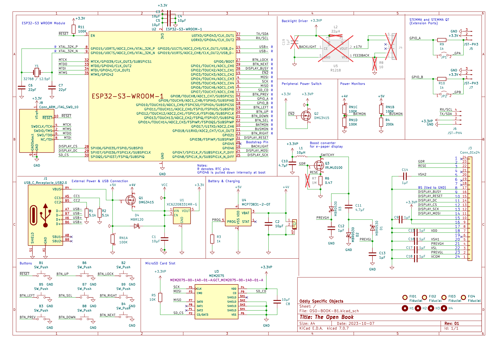Select the Q2 DMG3415 transistor symbol

click(x=306, y=116)
